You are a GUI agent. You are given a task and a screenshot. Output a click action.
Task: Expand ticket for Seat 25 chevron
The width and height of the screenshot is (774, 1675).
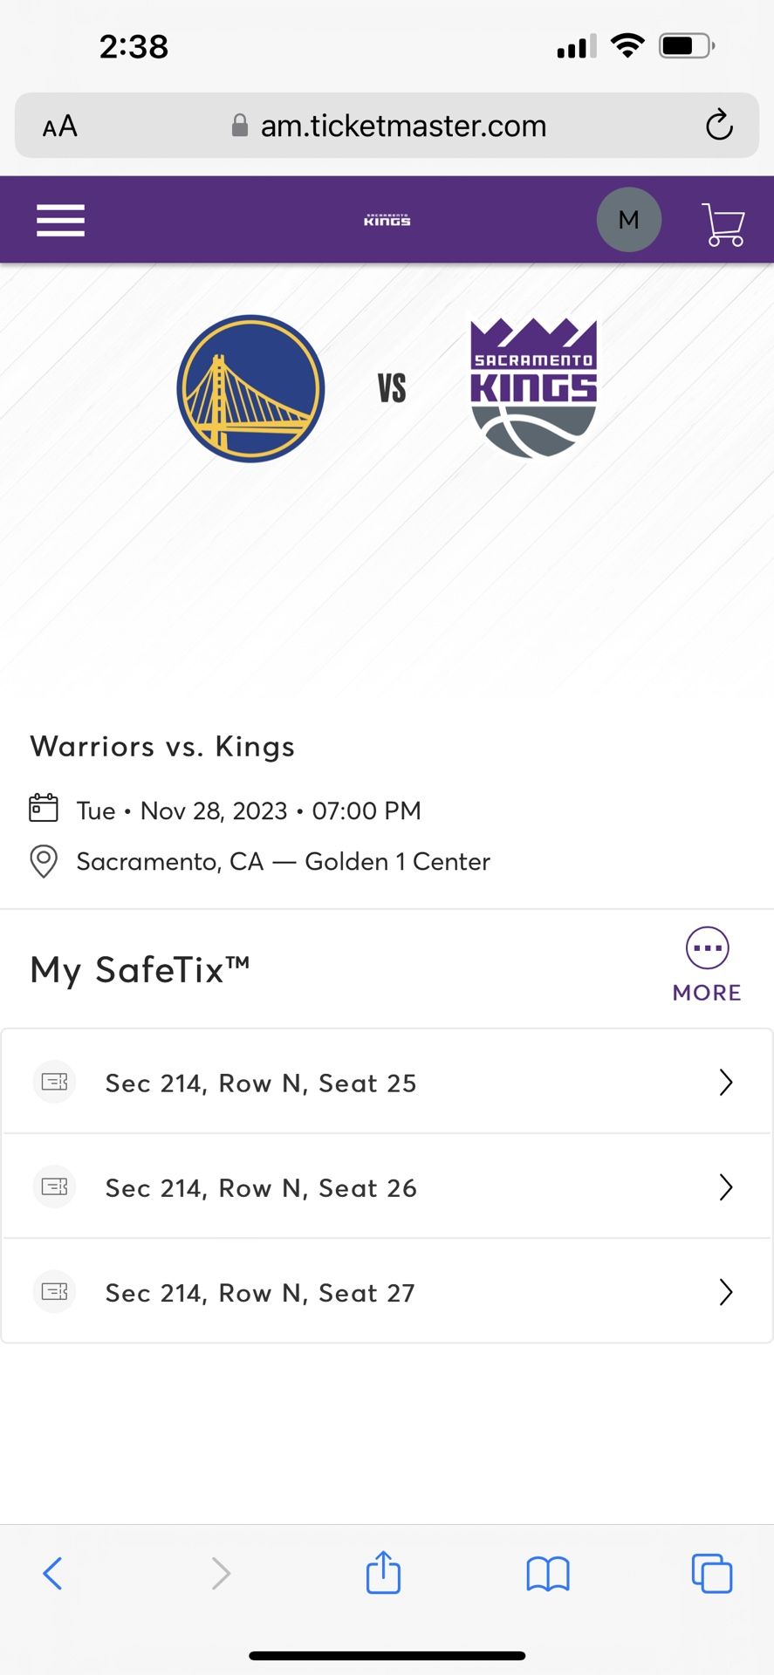tap(725, 1082)
